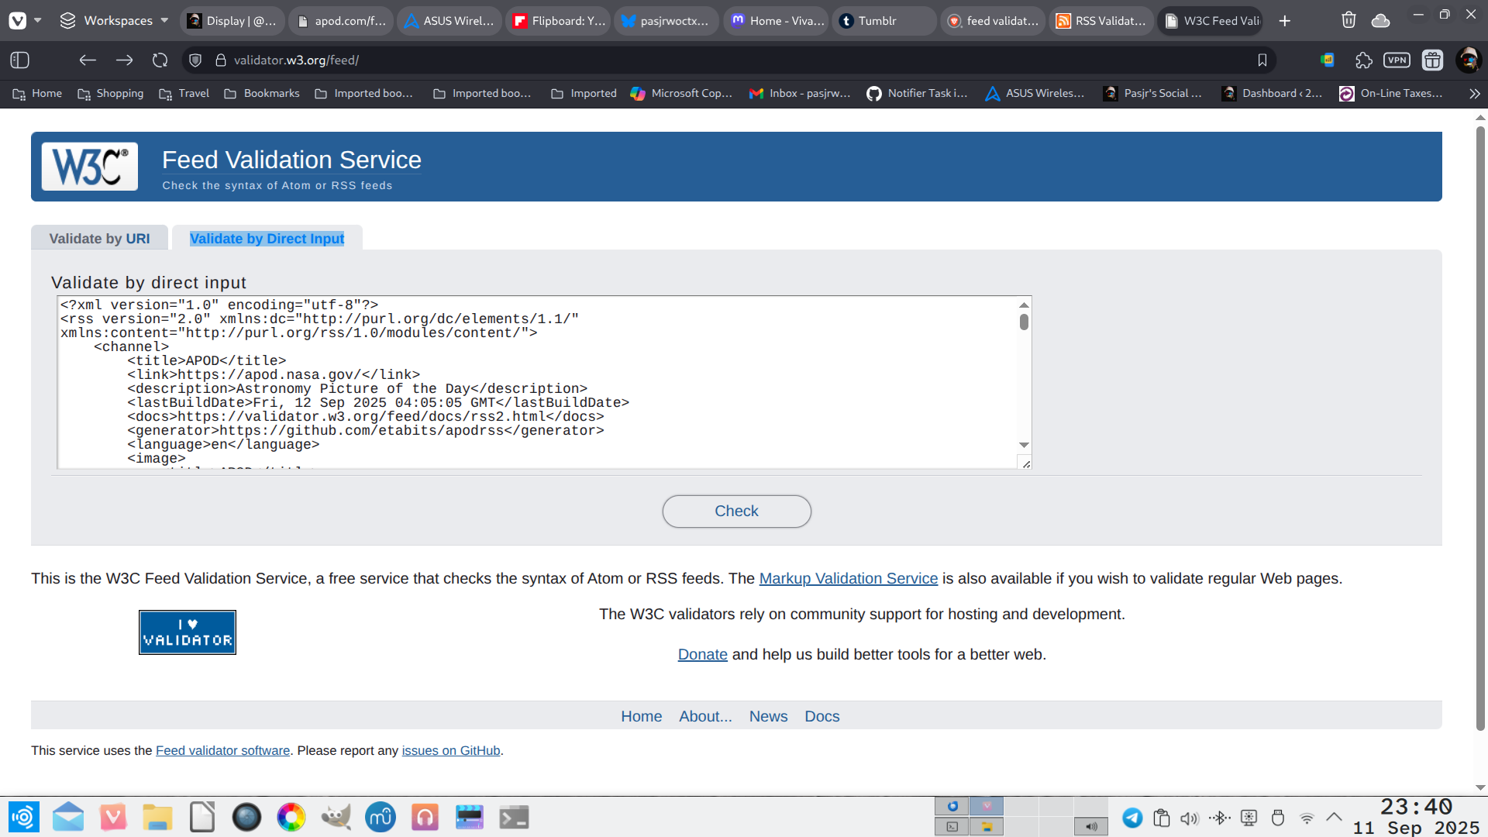
Task: Open the Markup Validation Service link
Action: pyautogui.click(x=848, y=578)
